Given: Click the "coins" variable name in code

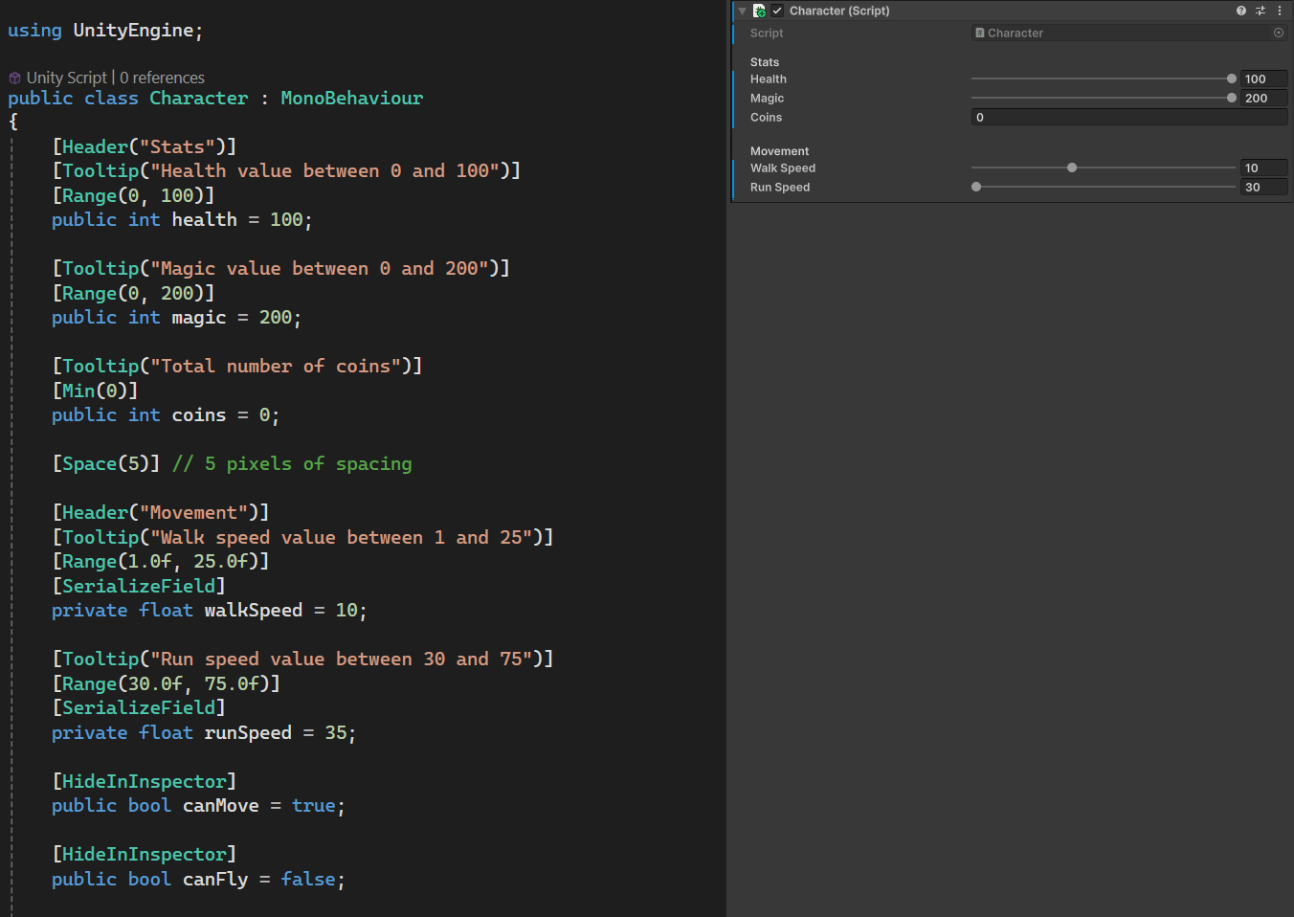Looking at the screenshot, I should (x=199, y=414).
